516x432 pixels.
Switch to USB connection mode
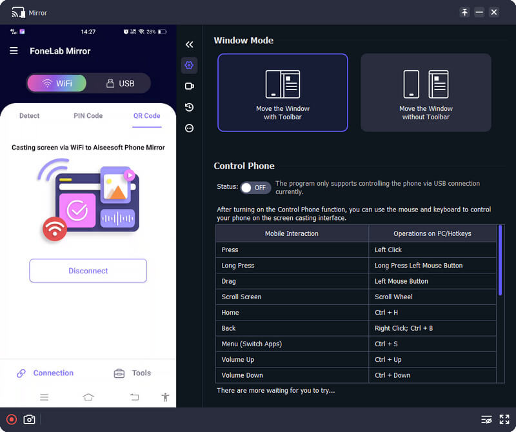[119, 83]
